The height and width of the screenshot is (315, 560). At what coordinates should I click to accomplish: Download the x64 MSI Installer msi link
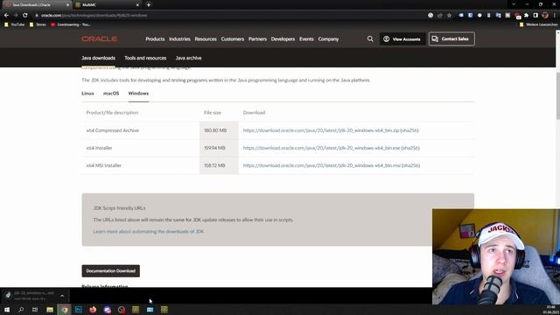click(x=321, y=165)
